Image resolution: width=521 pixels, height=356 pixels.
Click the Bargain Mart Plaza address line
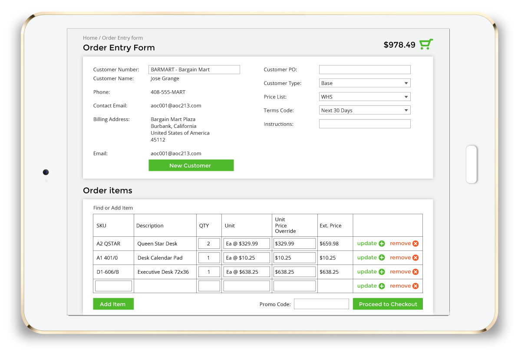173,119
